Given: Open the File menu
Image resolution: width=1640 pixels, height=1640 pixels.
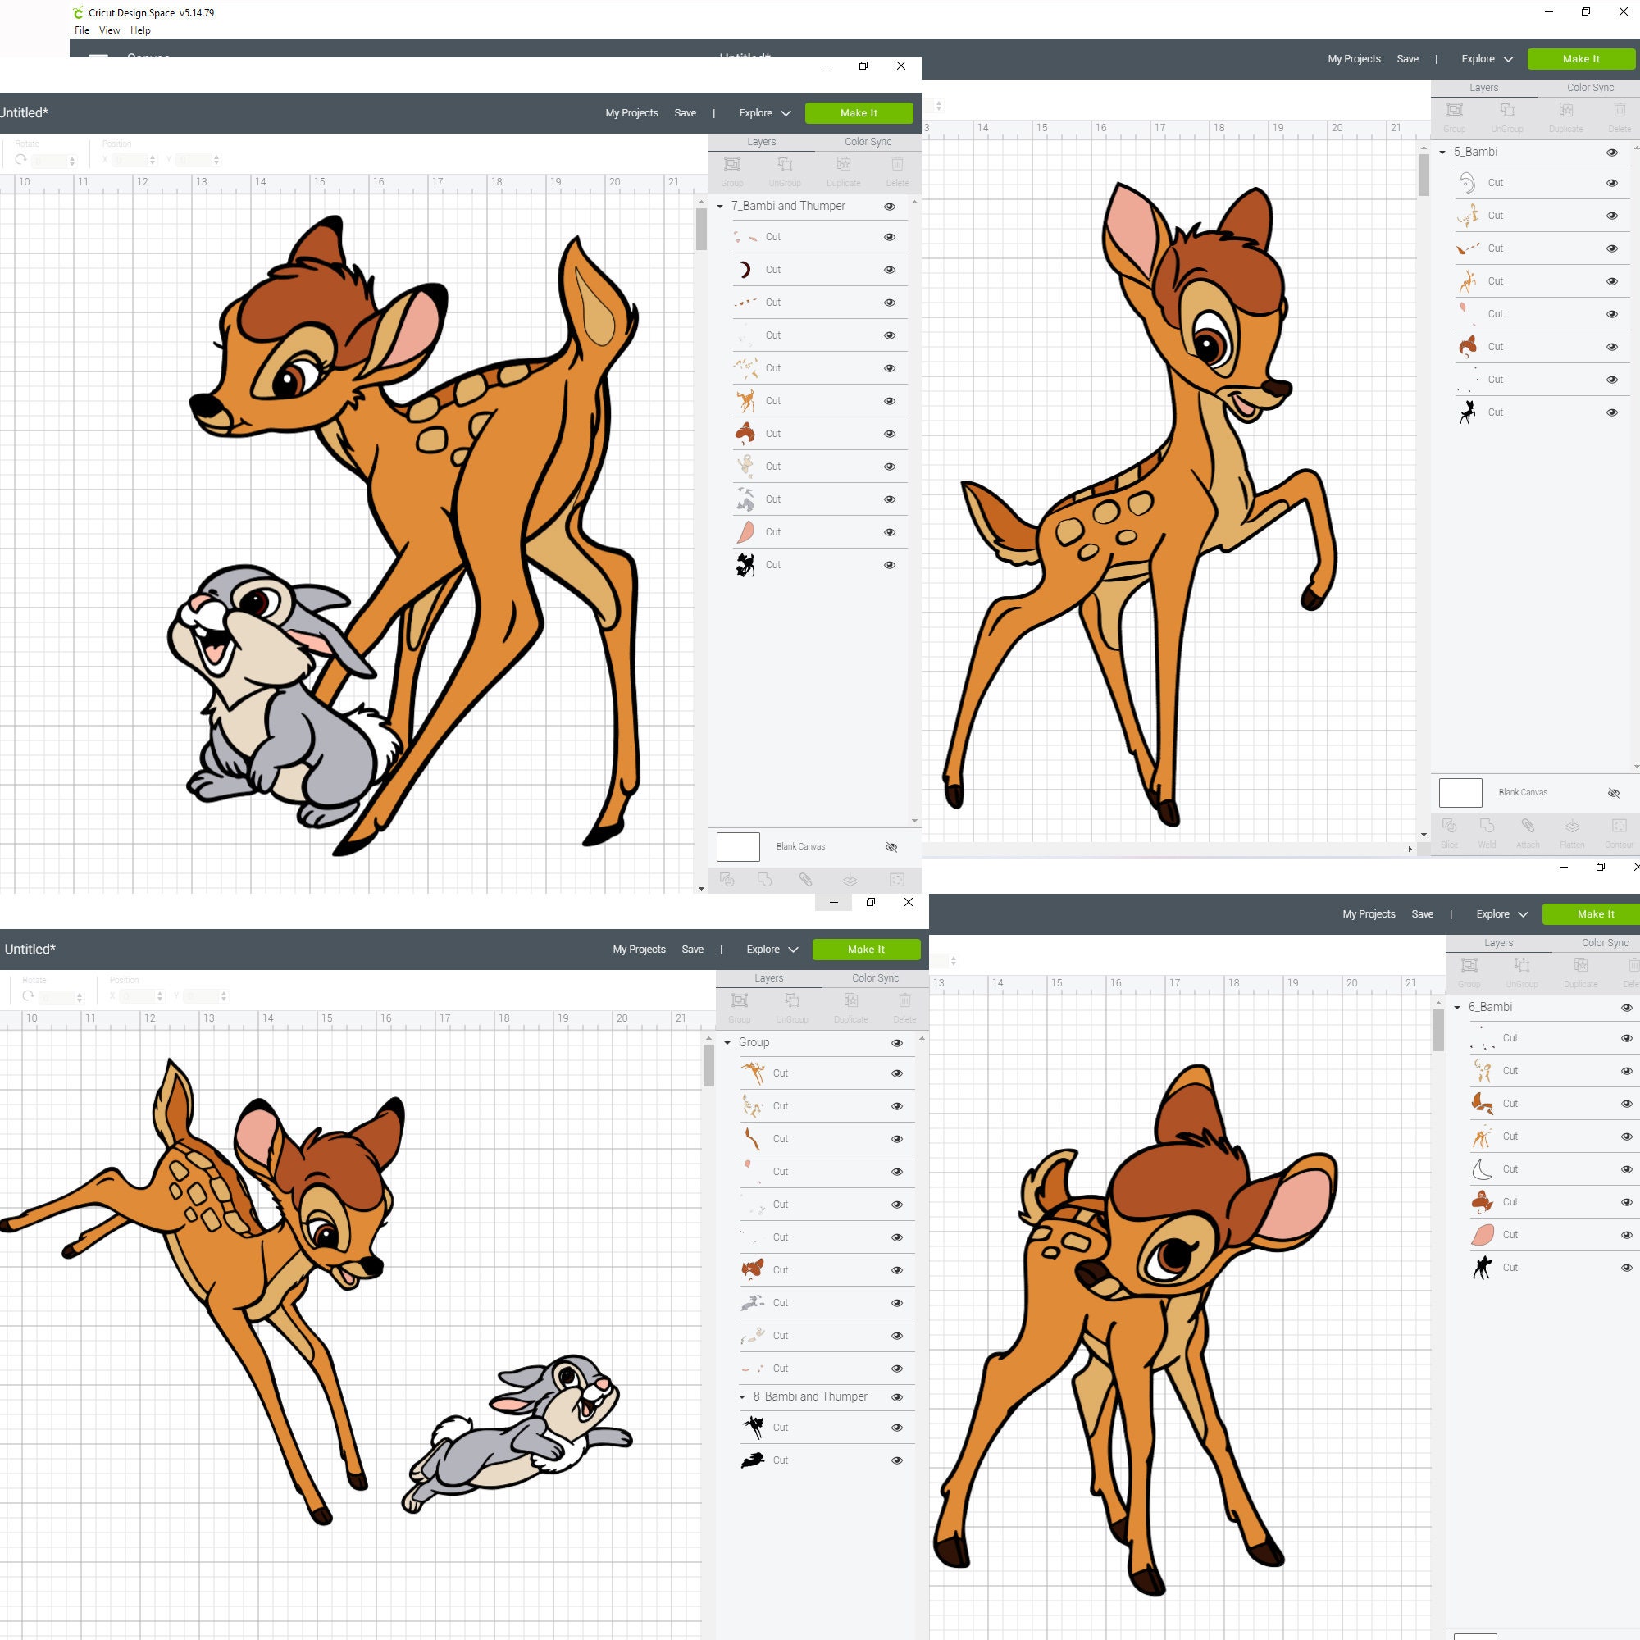Looking at the screenshot, I should tap(81, 30).
